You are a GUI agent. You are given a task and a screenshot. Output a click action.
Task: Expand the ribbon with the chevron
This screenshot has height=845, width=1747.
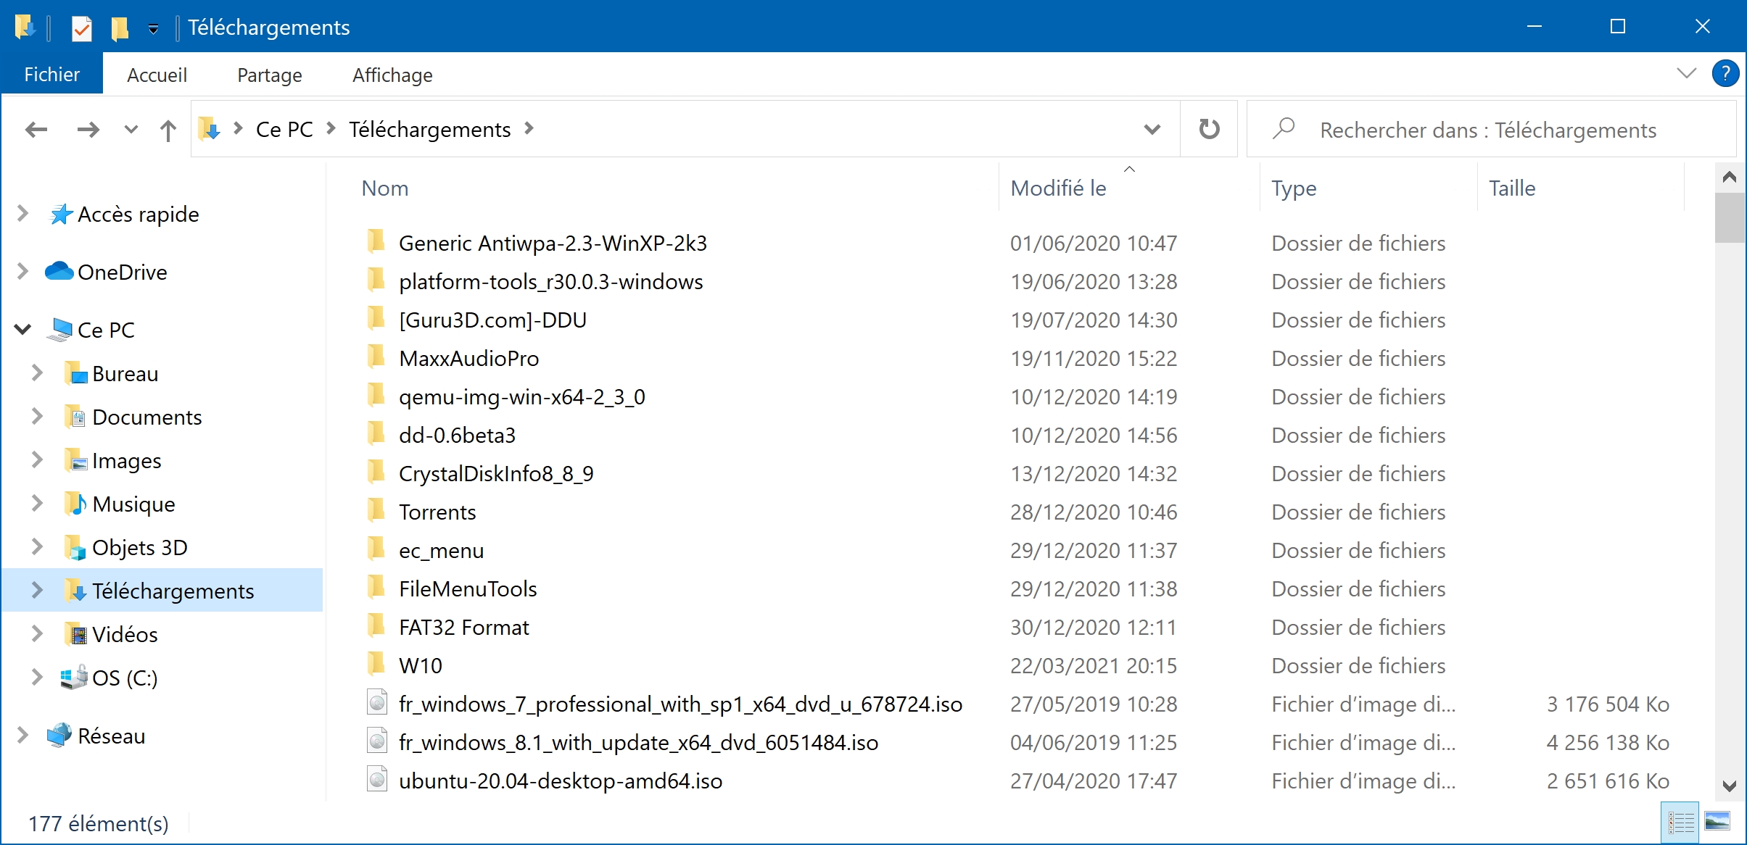point(1687,73)
